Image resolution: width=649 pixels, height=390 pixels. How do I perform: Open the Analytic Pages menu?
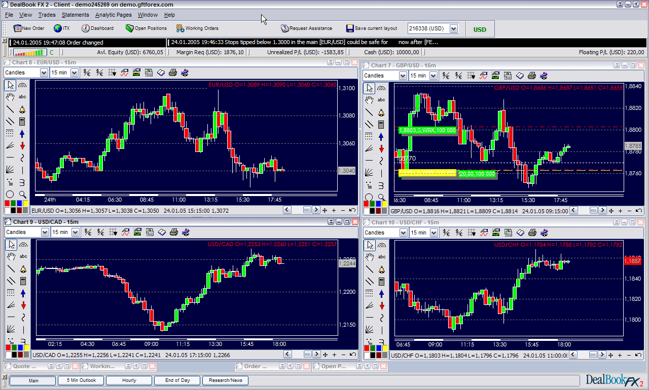point(113,15)
